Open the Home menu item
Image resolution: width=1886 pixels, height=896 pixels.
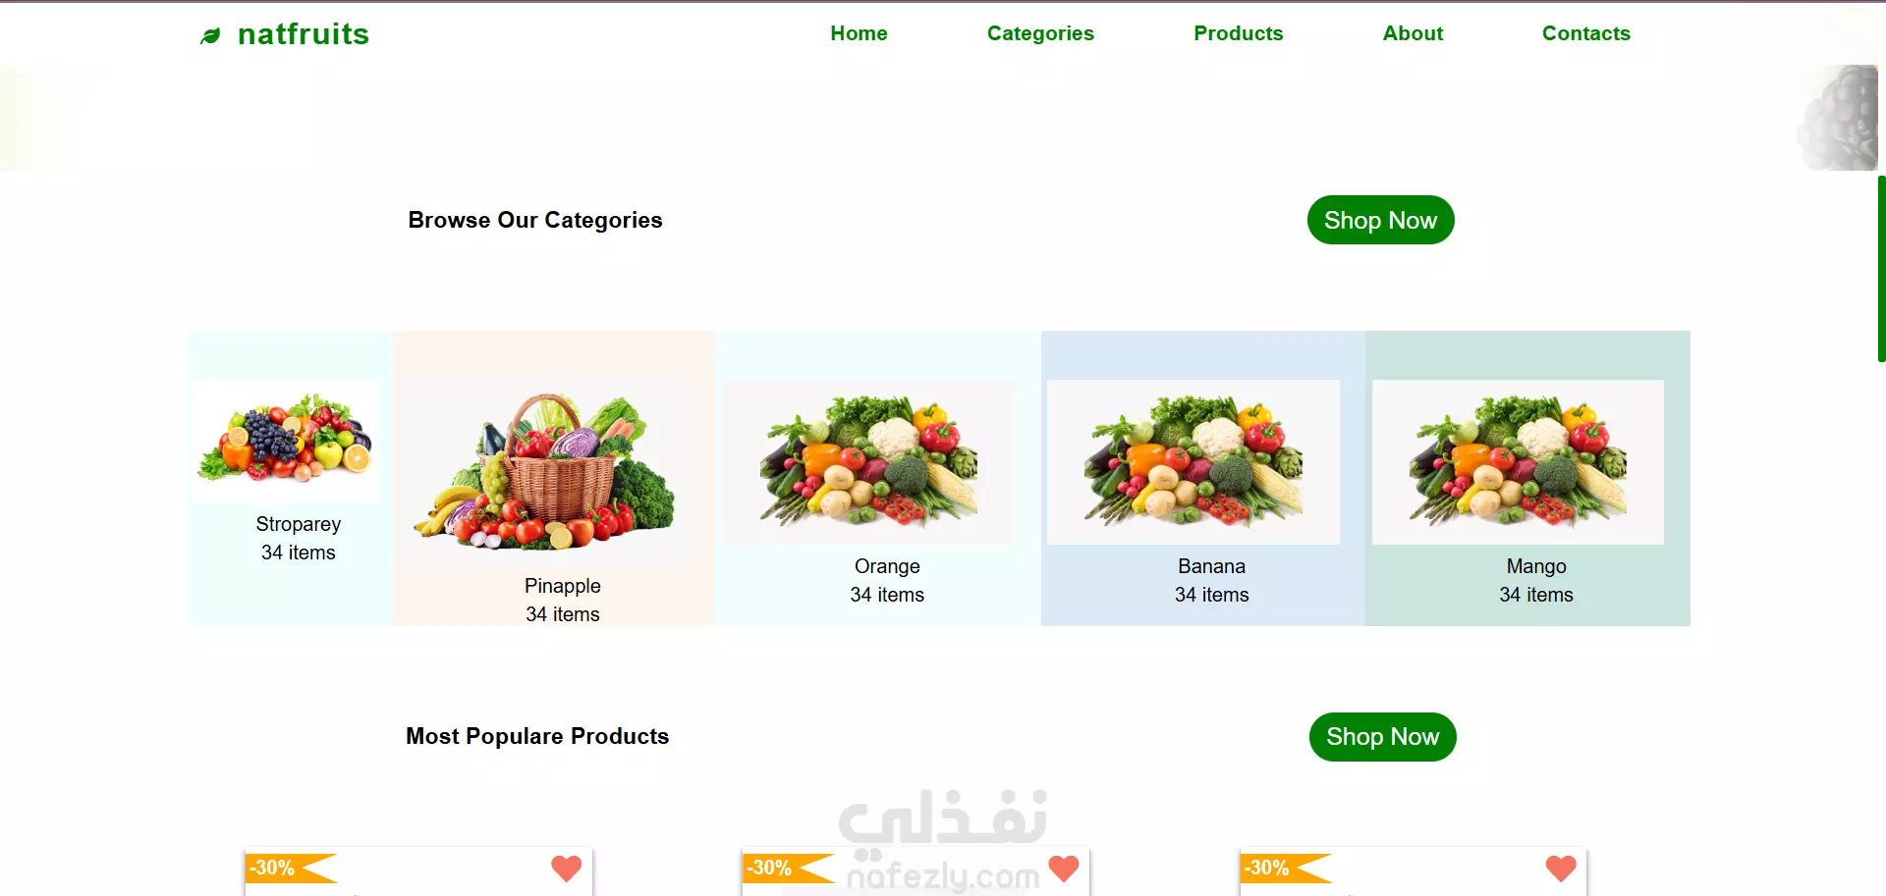pos(859,33)
